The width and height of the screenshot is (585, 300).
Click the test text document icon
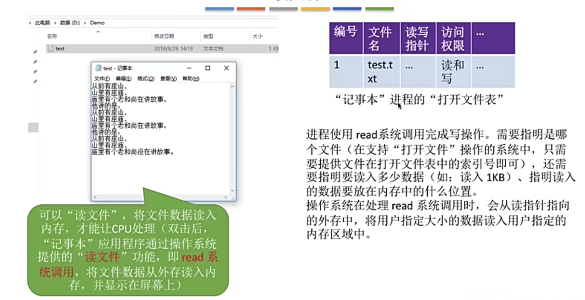tap(51, 49)
